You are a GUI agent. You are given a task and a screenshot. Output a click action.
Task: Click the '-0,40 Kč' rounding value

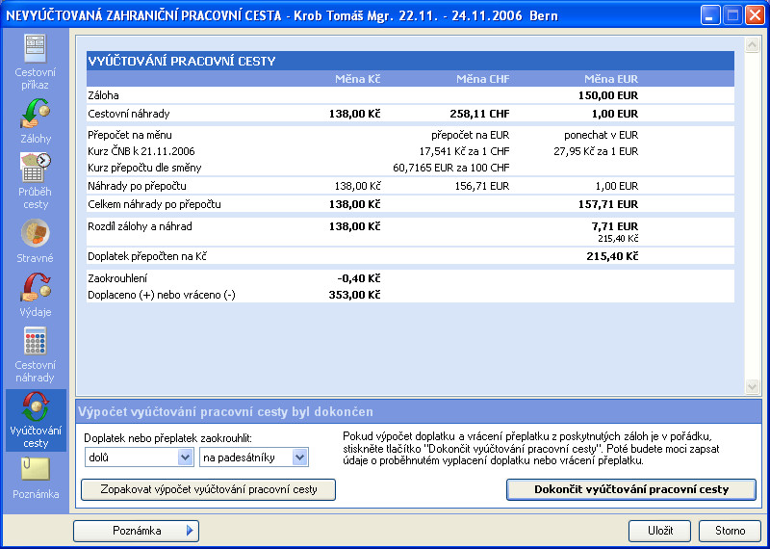pos(358,278)
